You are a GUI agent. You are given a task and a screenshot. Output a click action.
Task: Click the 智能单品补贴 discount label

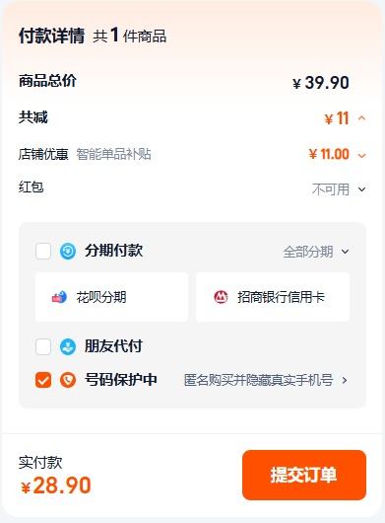point(114,154)
